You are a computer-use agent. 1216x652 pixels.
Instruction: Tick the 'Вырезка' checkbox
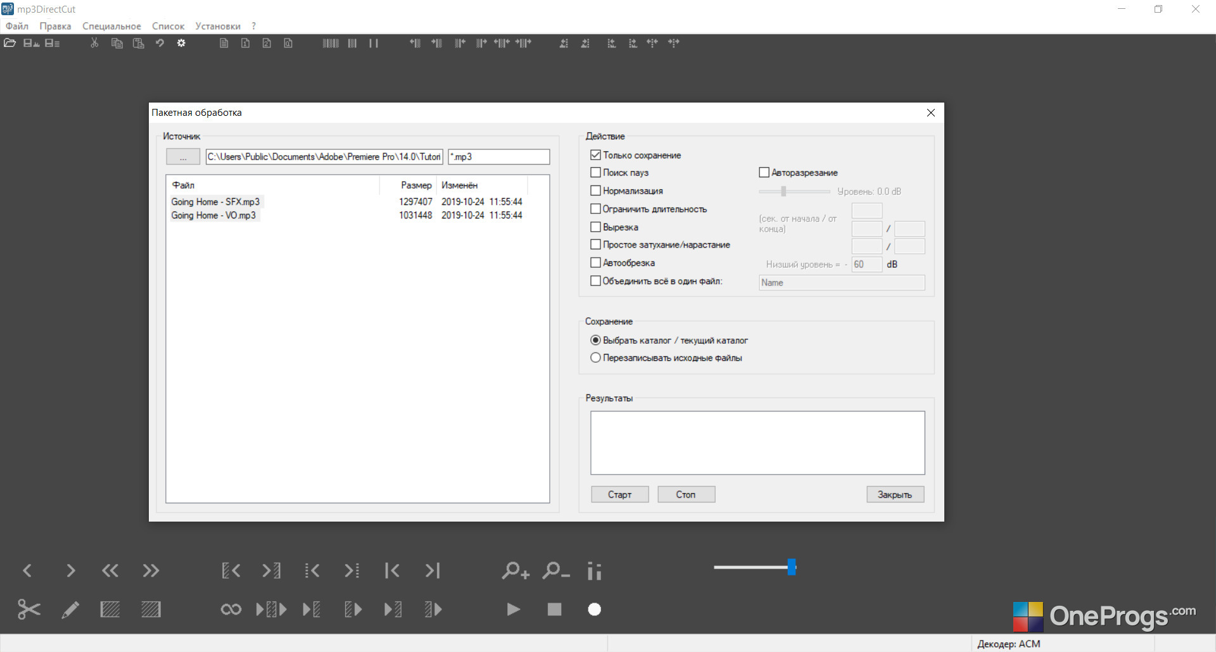click(595, 227)
